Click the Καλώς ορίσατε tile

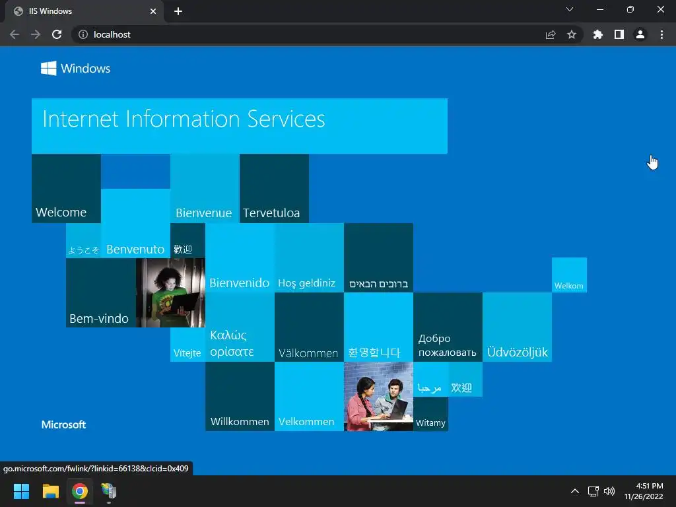pos(240,327)
